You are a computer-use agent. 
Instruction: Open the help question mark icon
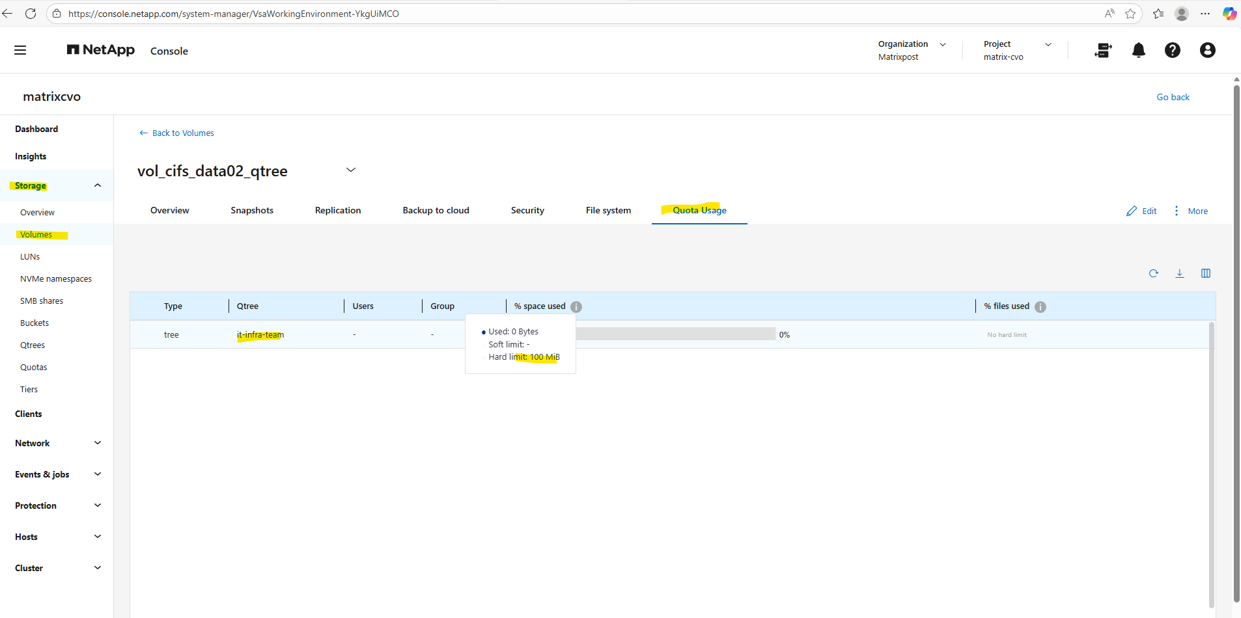click(x=1172, y=50)
